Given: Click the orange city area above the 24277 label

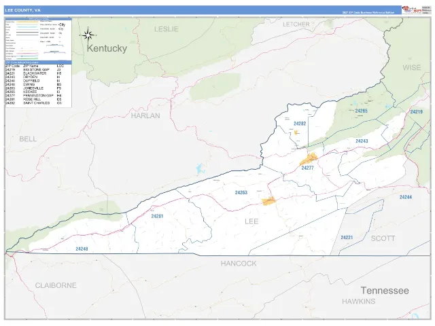Looking at the screenshot, I should pyautogui.click(x=309, y=160).
